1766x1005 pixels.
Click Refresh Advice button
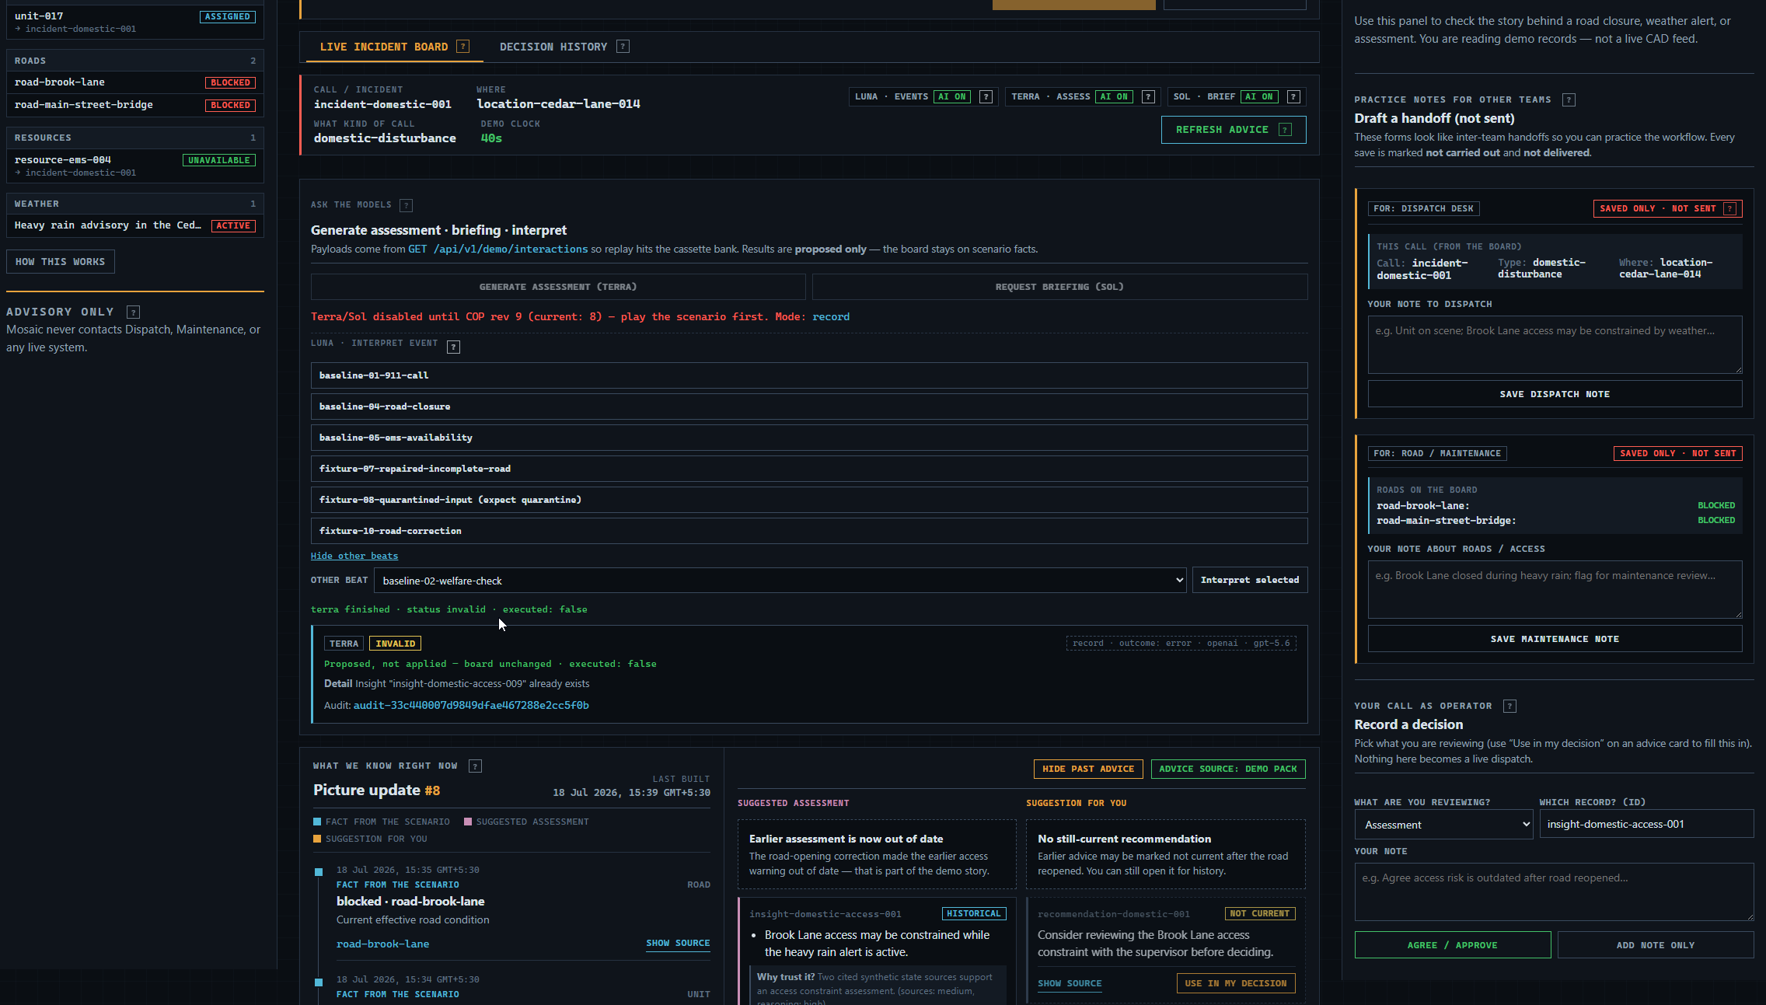[1234, 130]
